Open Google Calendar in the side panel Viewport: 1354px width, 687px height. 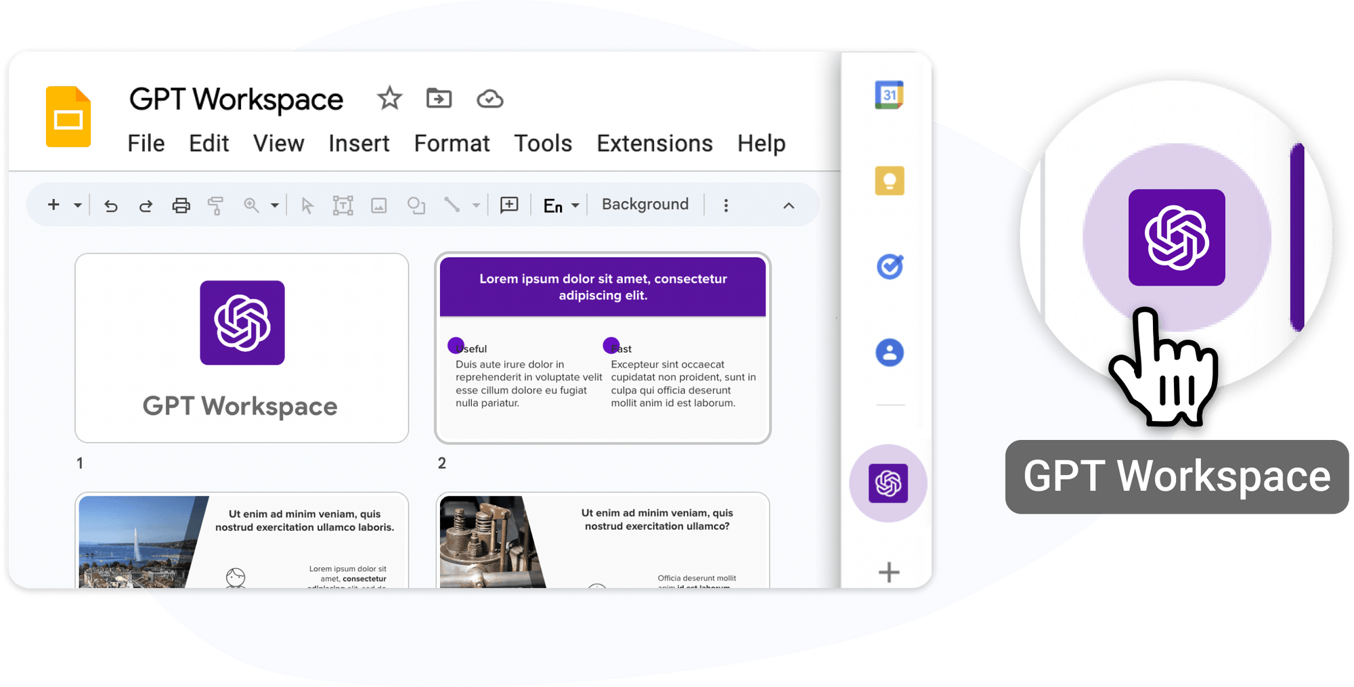(x=890, y=95)
